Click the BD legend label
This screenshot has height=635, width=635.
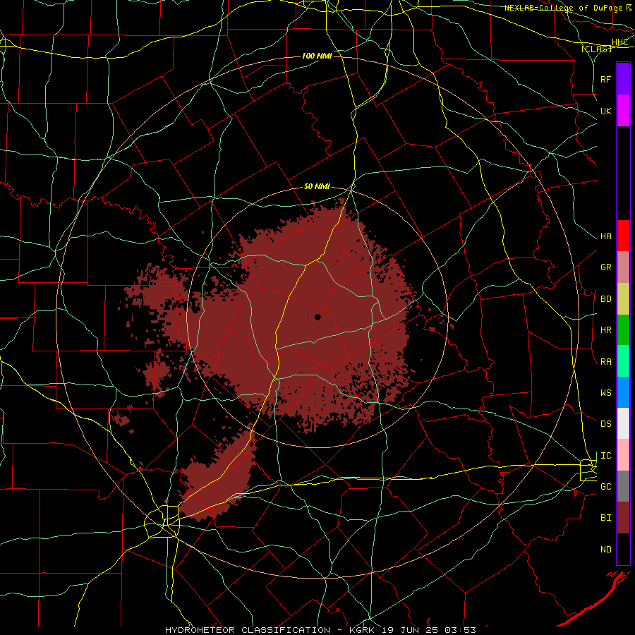(606, 299)
